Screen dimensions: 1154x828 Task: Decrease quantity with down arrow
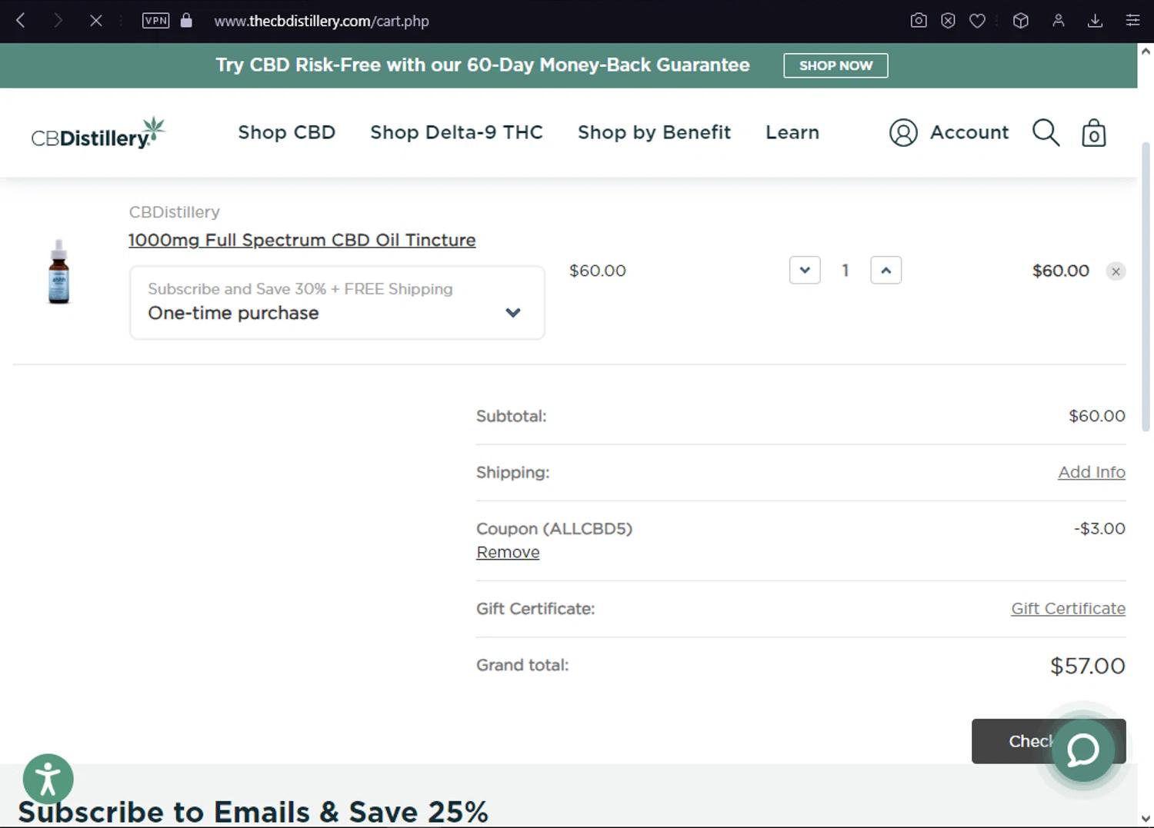point(805,270)
